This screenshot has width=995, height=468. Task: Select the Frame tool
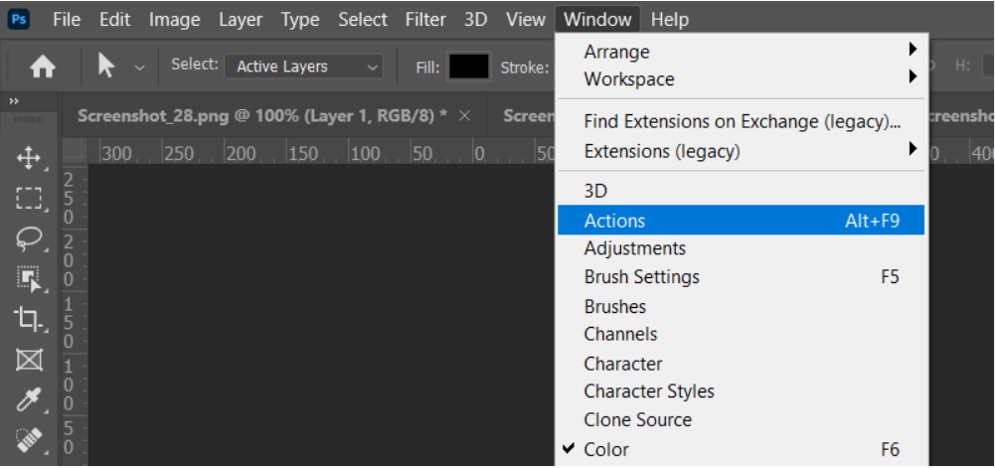click(29, 361)
